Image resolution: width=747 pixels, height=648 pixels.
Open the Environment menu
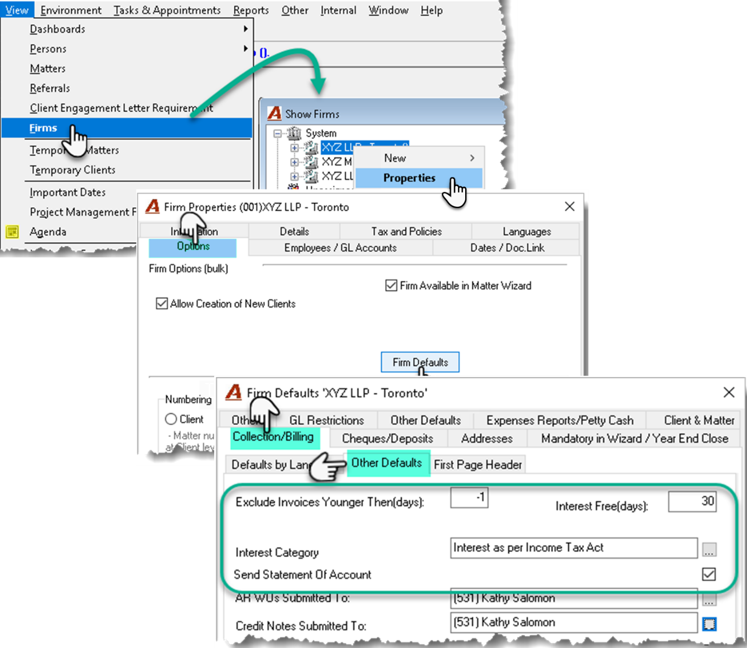coord(71,10)
